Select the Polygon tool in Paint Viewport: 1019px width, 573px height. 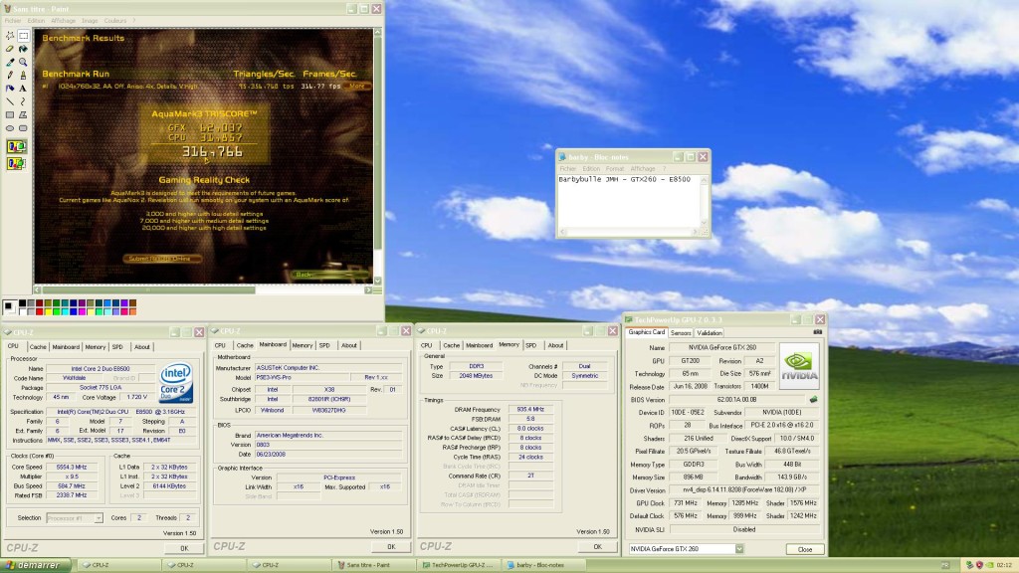[24, 115]
